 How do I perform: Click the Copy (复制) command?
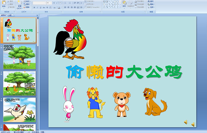point(10,4)
